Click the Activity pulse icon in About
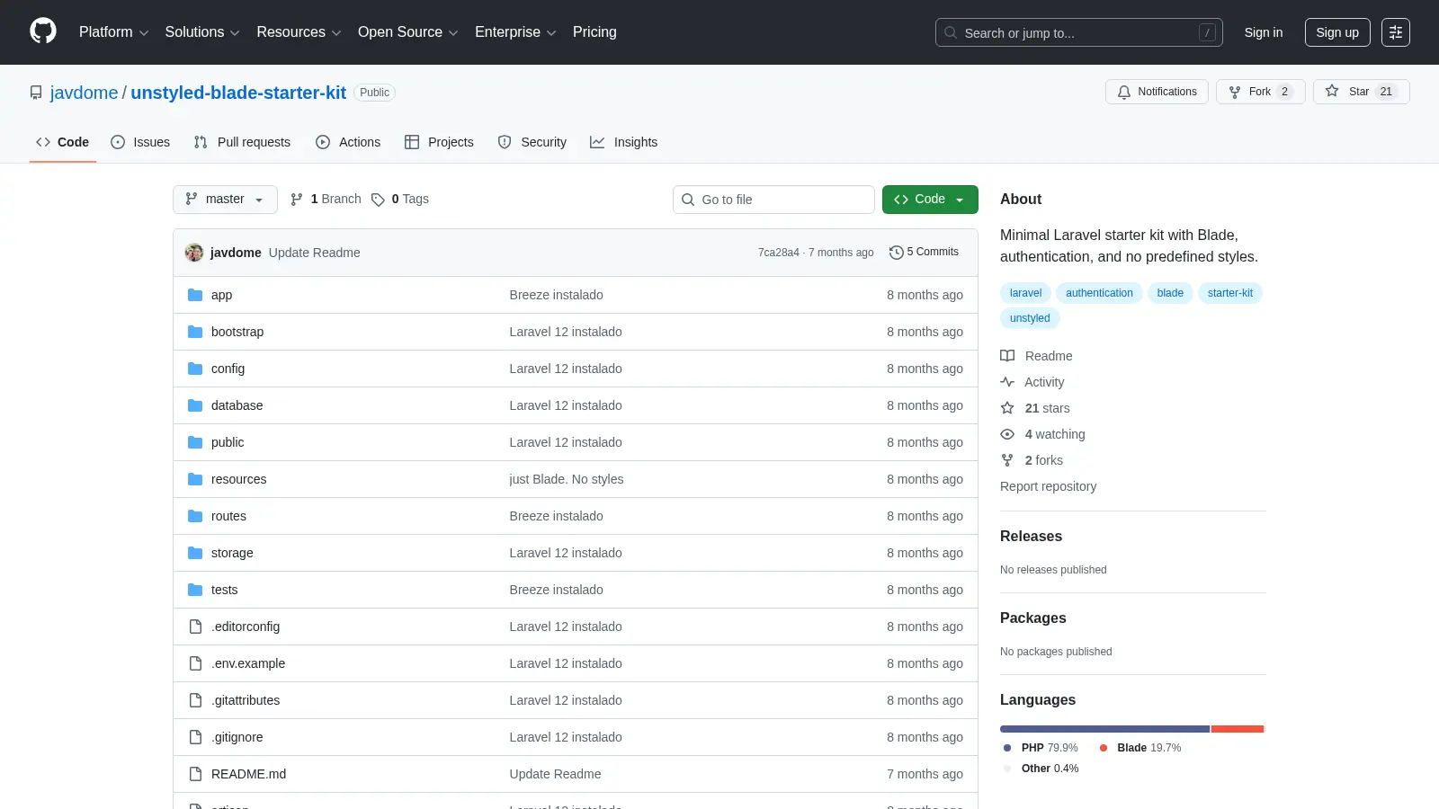 tap(1007, 382)
